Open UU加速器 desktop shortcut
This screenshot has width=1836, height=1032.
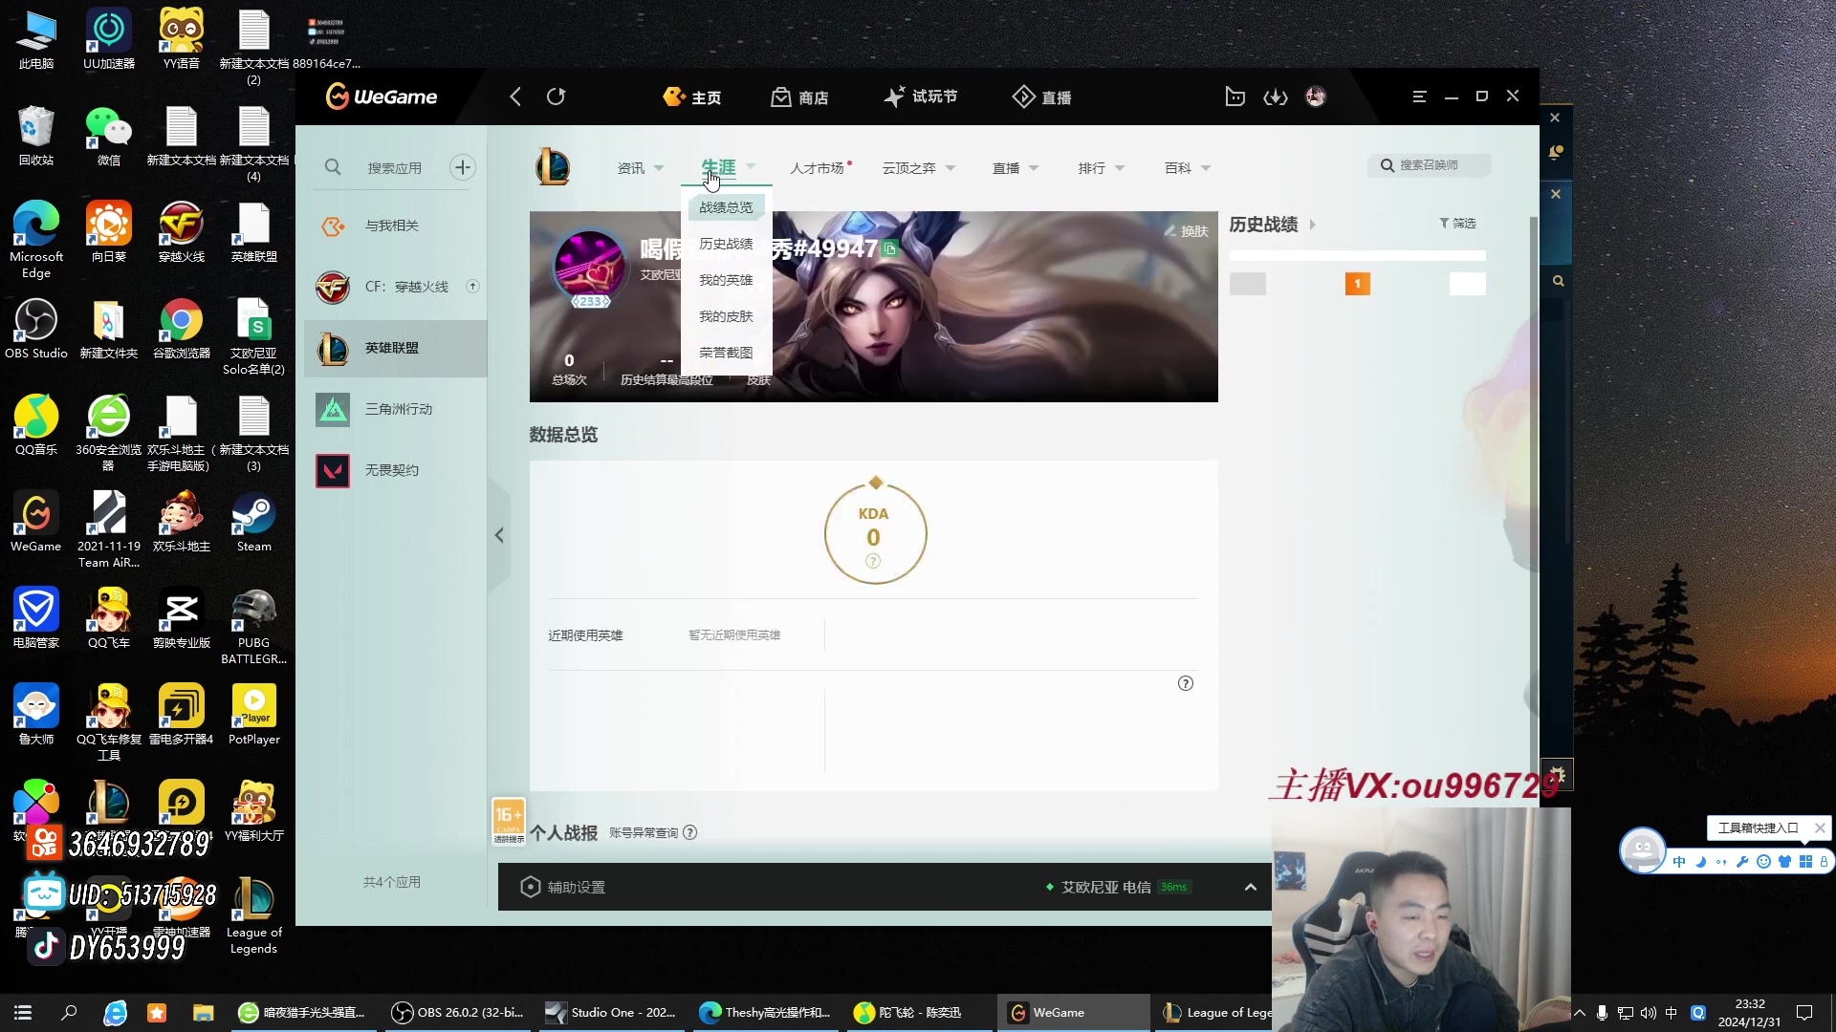[x=109, y=40]
